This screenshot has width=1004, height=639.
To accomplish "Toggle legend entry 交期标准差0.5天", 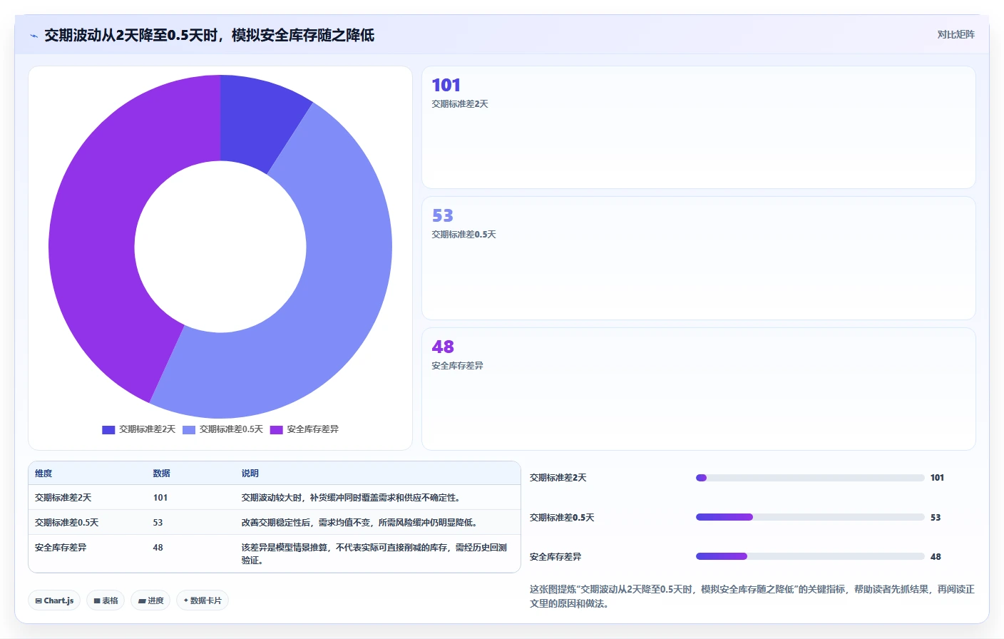I will tap(223, 429).
